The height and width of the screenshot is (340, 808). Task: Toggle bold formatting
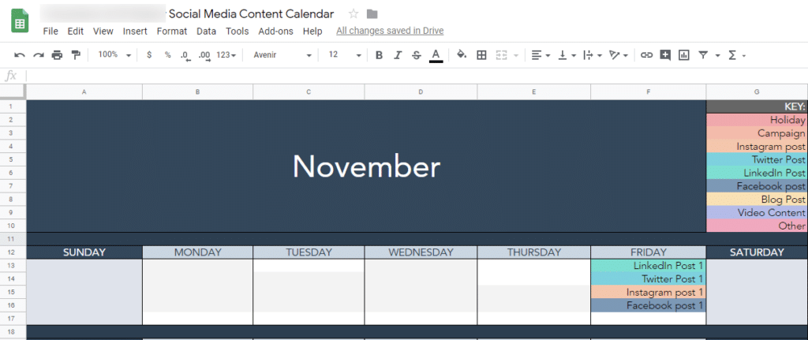[379, 55]
